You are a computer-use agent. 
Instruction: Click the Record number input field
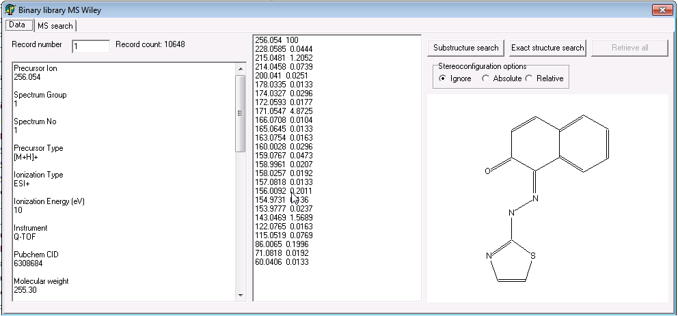(x=90, y=46)
